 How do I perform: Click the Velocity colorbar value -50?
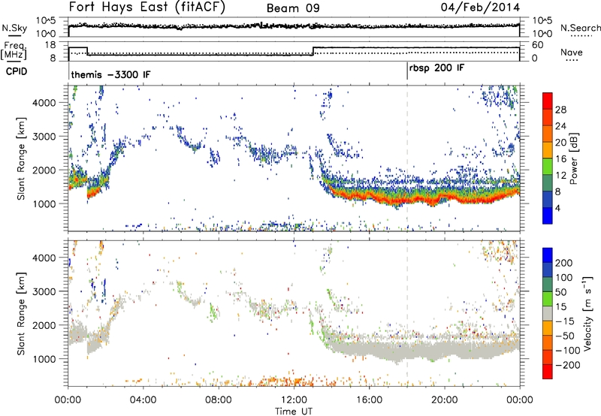(565, 336)
